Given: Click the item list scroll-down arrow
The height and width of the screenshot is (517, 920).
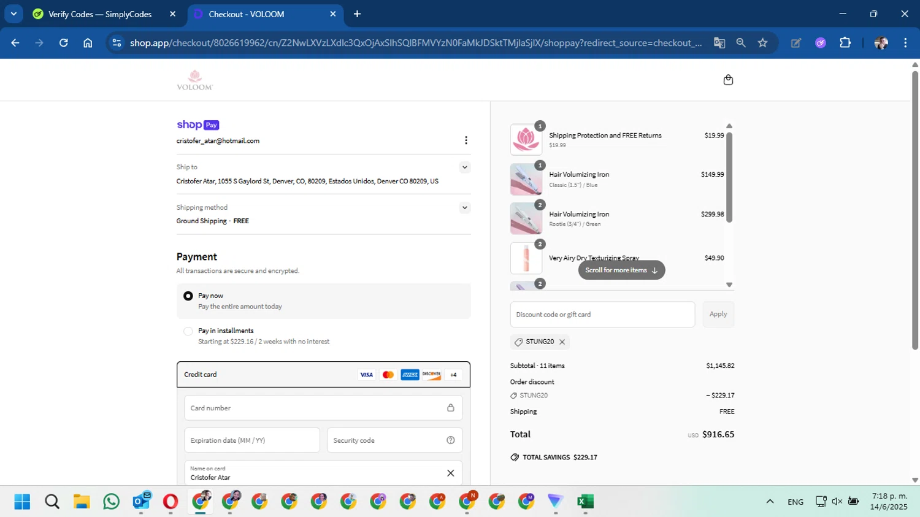Looking at the screenshot, I should click(x=729, y=285).
